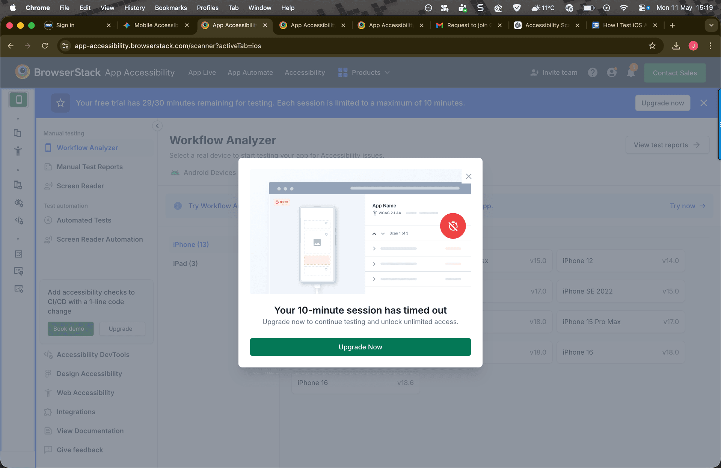Click the checklist icon in left rail

click(x=18, y=254)
